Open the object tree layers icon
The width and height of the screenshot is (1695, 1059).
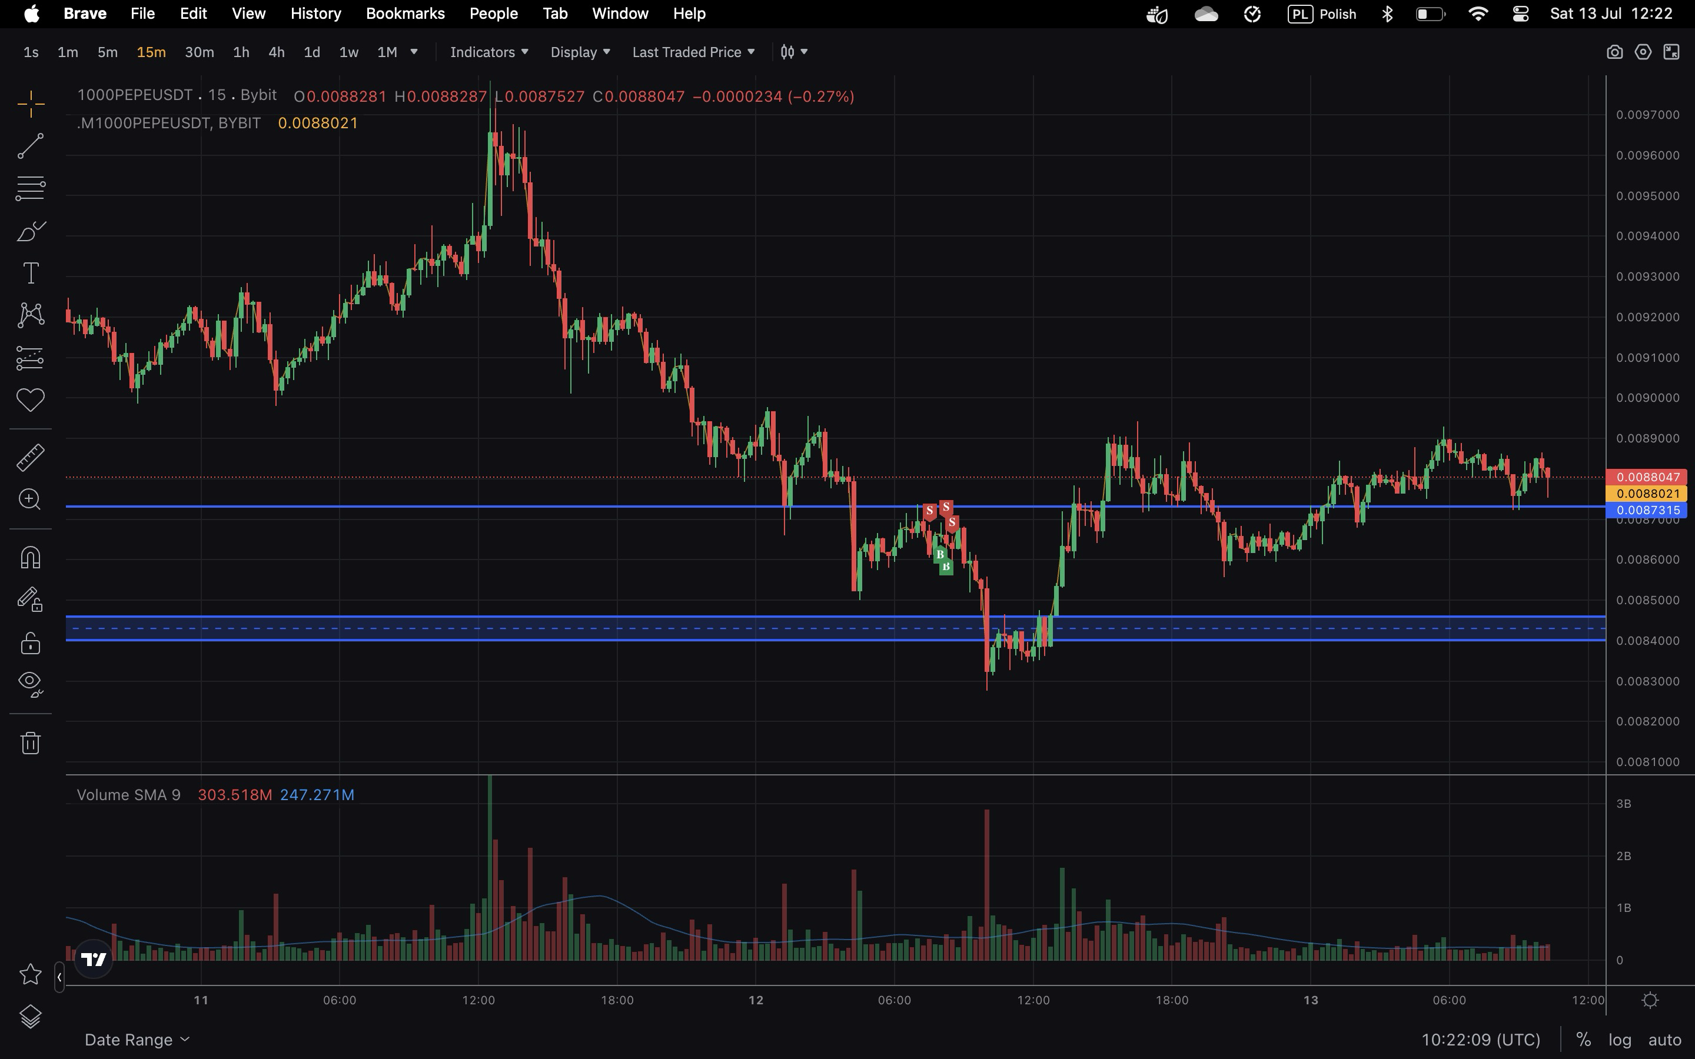(31, 1016)
